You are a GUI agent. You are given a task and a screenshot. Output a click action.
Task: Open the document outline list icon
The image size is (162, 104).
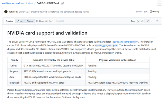tap(157, 21)
